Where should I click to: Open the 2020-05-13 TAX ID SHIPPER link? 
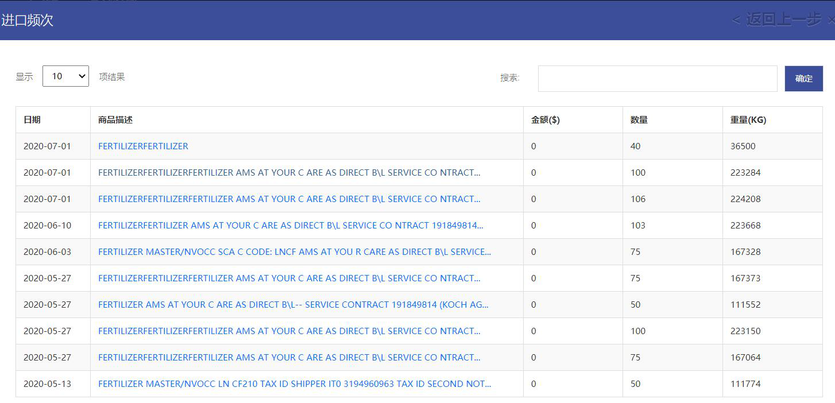294,384
